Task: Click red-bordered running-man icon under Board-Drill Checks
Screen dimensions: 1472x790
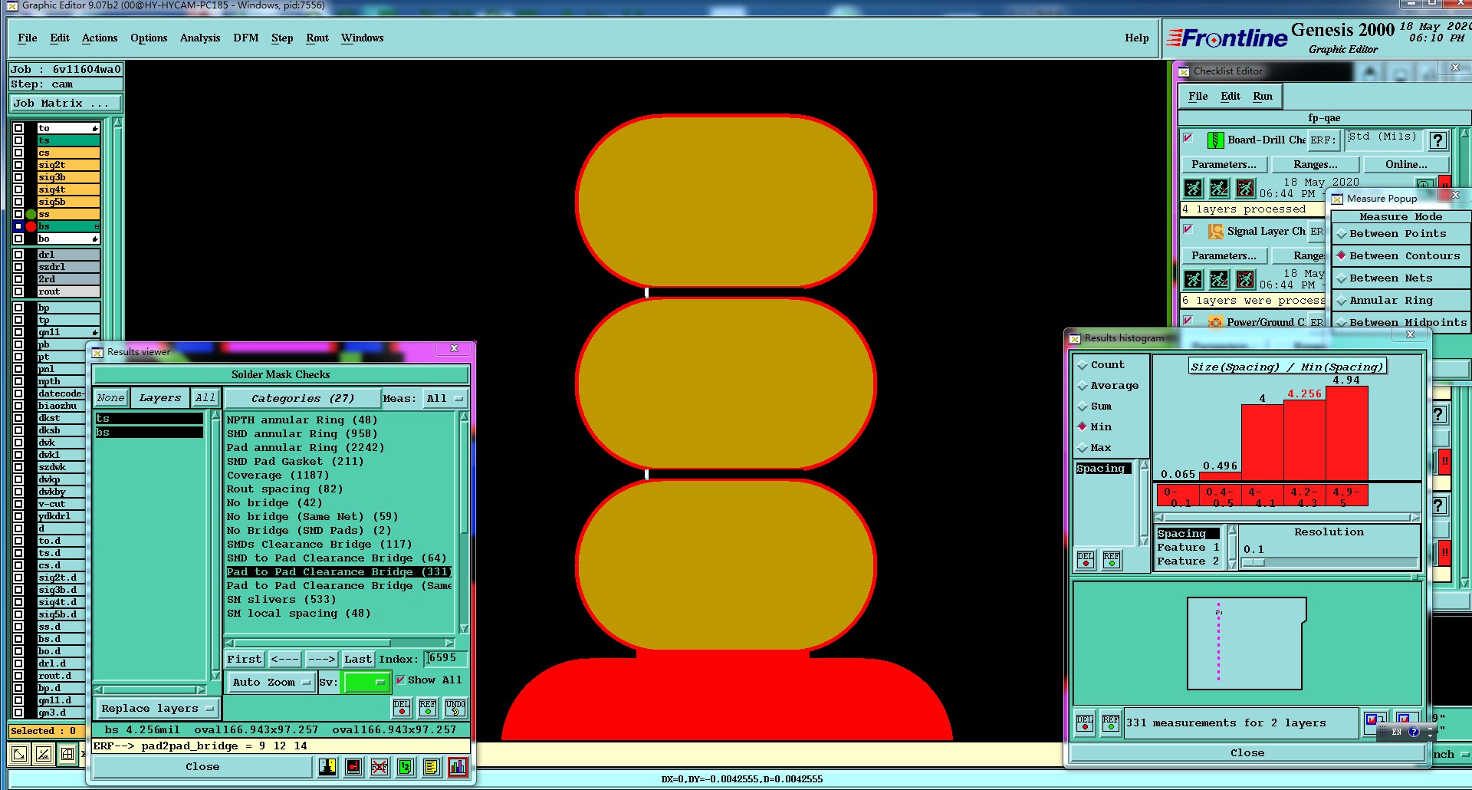Action: 1246,188
